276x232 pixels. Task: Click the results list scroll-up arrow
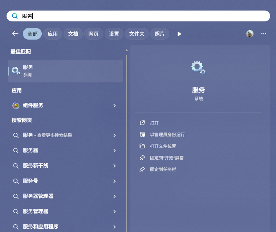[126, 50]
